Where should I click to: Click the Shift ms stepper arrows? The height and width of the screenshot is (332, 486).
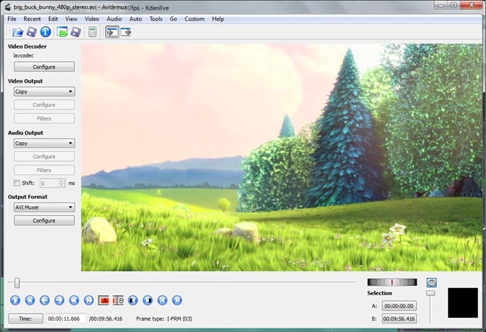(62, 183)
